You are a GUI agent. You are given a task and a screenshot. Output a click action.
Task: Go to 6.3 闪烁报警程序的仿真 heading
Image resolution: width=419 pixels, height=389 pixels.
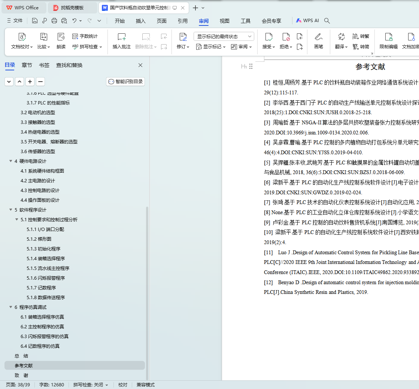coord(44,336)
